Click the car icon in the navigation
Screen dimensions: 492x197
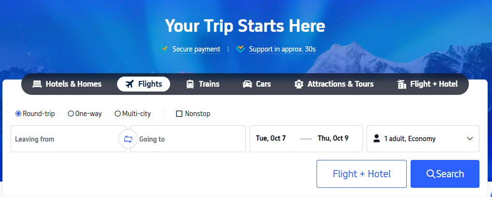click(x=247, y=84)
